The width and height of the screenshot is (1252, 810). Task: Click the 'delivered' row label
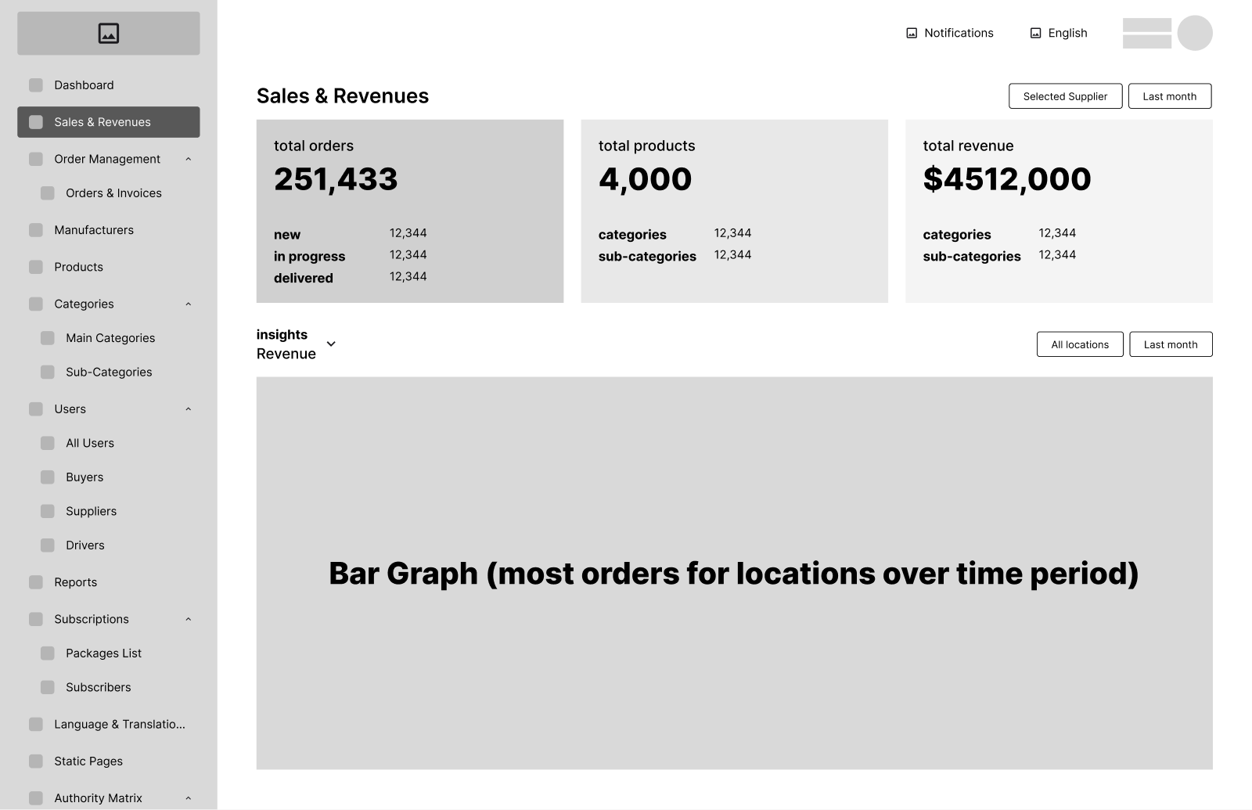(x=304, y=278)
